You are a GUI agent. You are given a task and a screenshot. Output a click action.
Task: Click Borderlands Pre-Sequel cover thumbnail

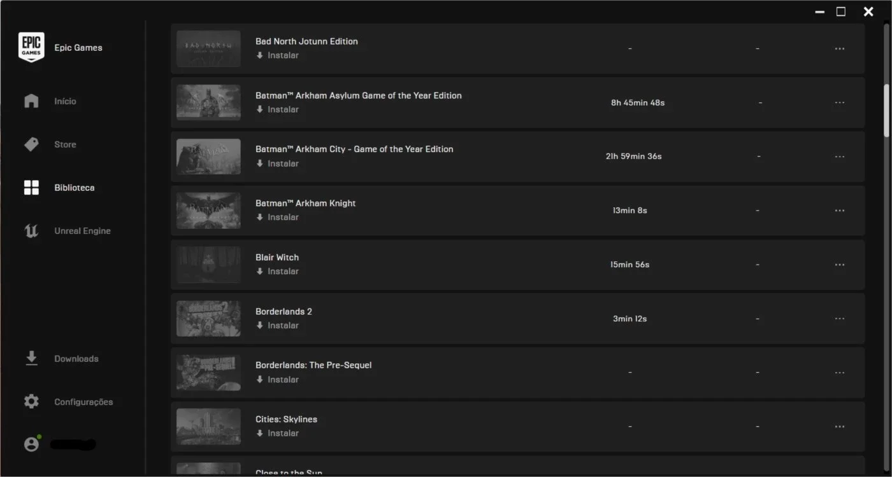click(x=208, y=373)
